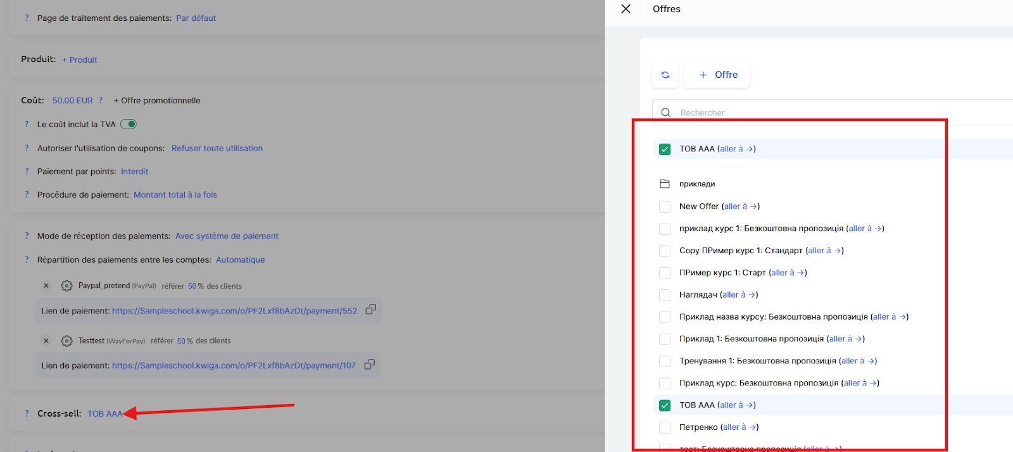1013x452 pixels.
Task: Open 'Montant total à la fois' option
Action: point(175,195)
